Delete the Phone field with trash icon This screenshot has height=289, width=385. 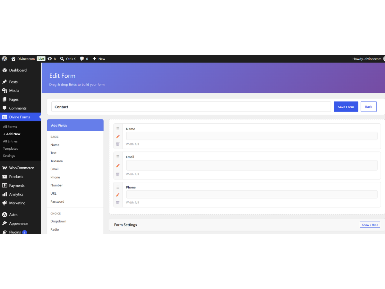[118, 203]
